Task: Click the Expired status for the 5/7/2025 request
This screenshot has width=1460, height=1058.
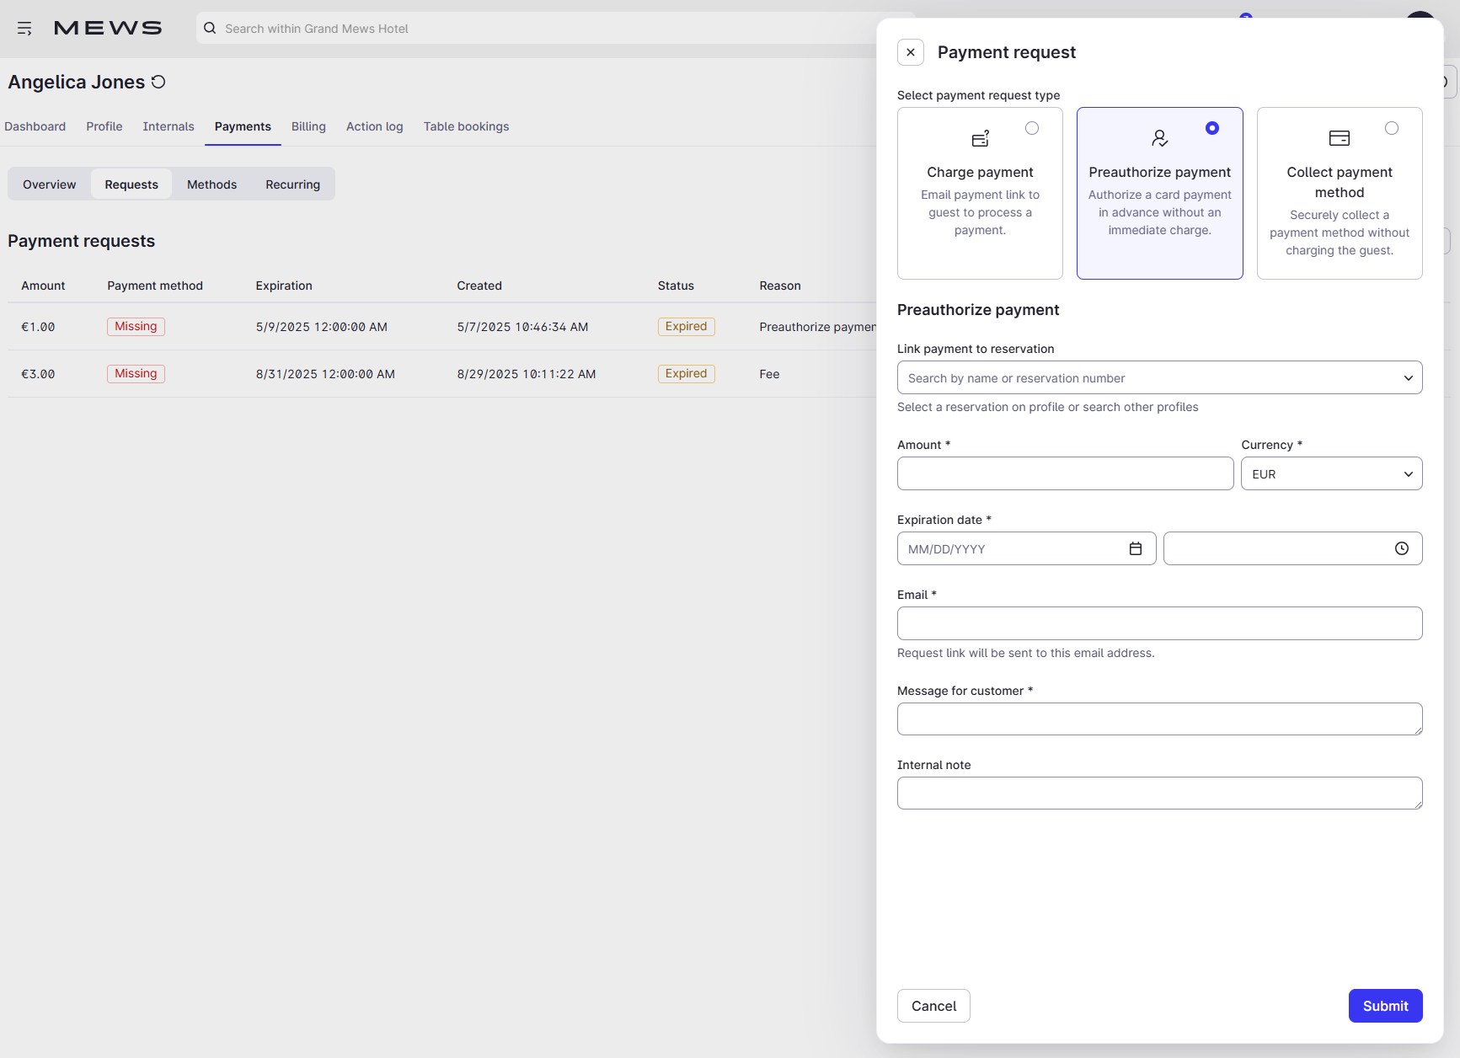Action: point(687,327)
